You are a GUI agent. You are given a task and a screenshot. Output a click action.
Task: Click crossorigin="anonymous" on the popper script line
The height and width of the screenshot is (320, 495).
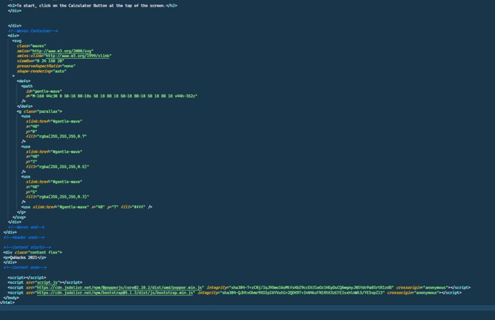[423, 288]
